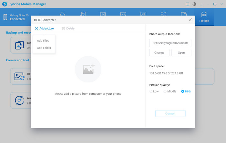The image size is (226, 143).
Task: Open the Toolbox tab
Action: pyautogui.click(x=204, y=17)
